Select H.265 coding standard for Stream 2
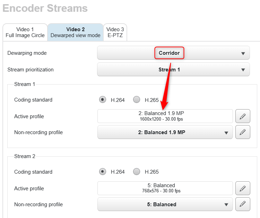The image size is (260, 218). coord(137,172)
